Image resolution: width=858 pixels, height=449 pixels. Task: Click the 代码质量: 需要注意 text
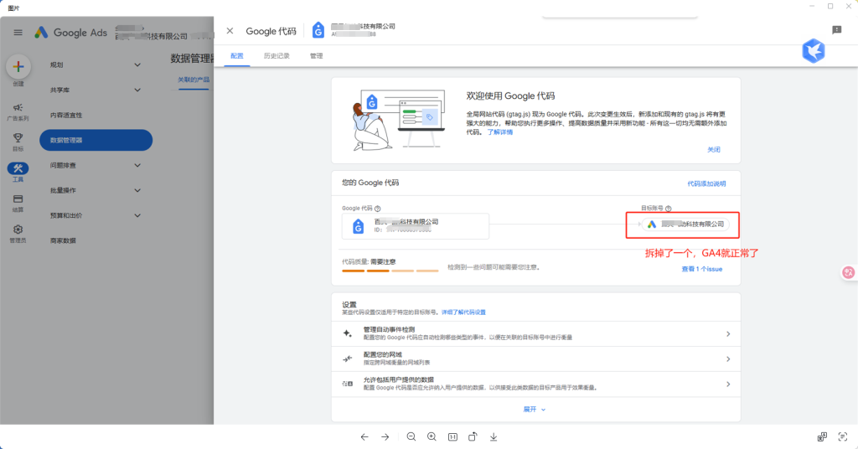click(369, 262)
